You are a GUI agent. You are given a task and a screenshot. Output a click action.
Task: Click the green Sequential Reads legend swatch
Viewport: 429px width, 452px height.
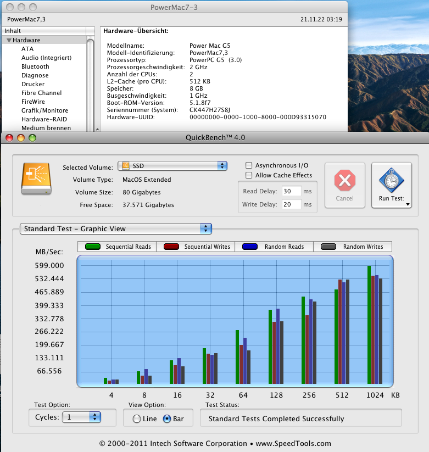tap(92, 247)
